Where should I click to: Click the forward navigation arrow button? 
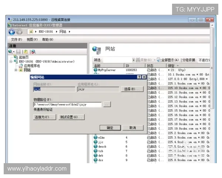(x=19, y=32)
